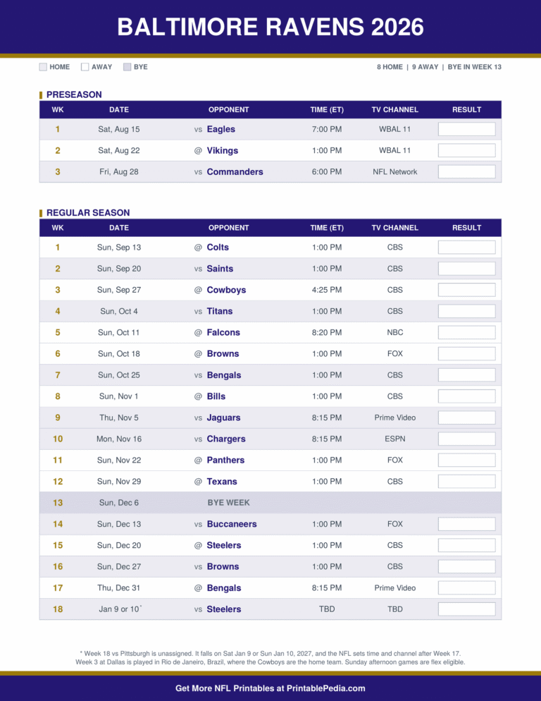Viewport: 541px width, 701px height.
Task: Click result box for Vikings preseason game
Action: tap(466, 151)
